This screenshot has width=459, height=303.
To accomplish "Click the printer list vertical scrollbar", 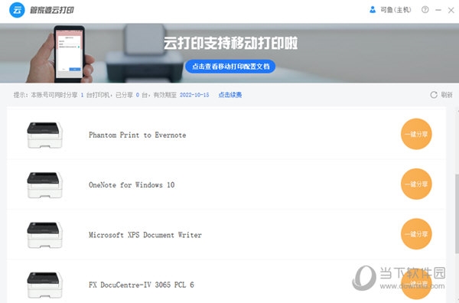I will [x=457, y=213].
